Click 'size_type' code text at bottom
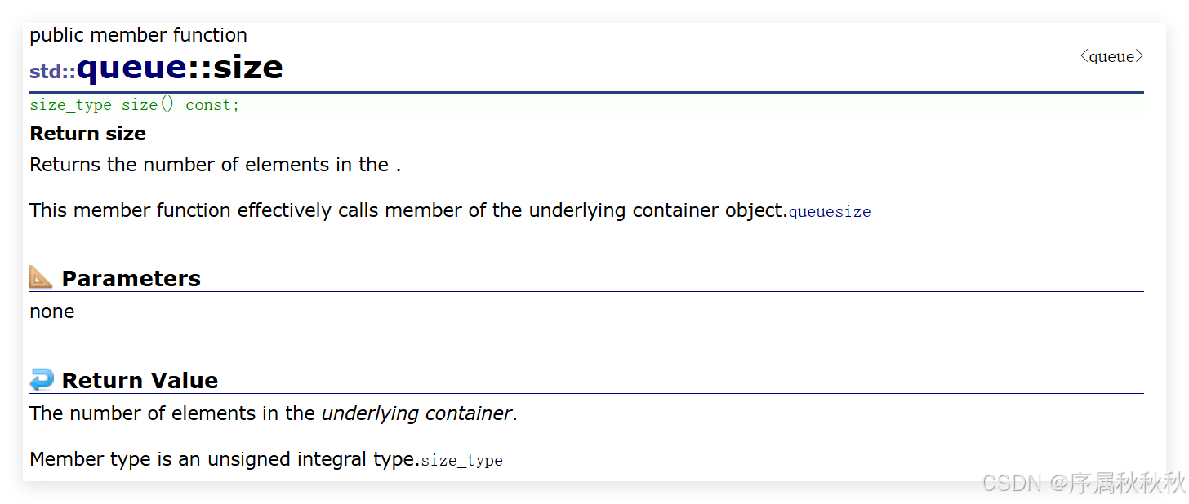 coord(461,461)
